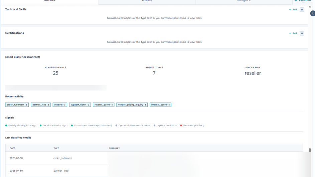The height and width of the screenshot is (177, 315).
Task: Add a Certifications association
Action: (x=293, y=33)
